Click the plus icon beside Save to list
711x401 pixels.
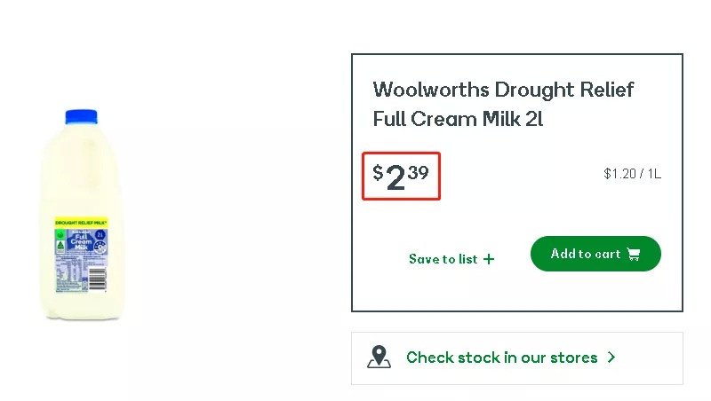489,259
